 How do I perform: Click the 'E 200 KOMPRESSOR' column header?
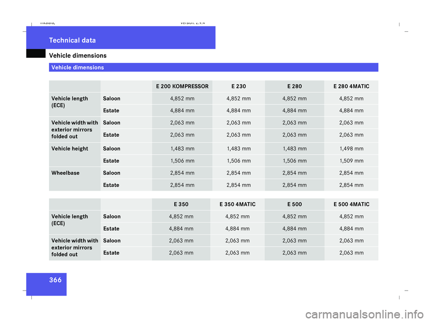(x=182, y=86)
